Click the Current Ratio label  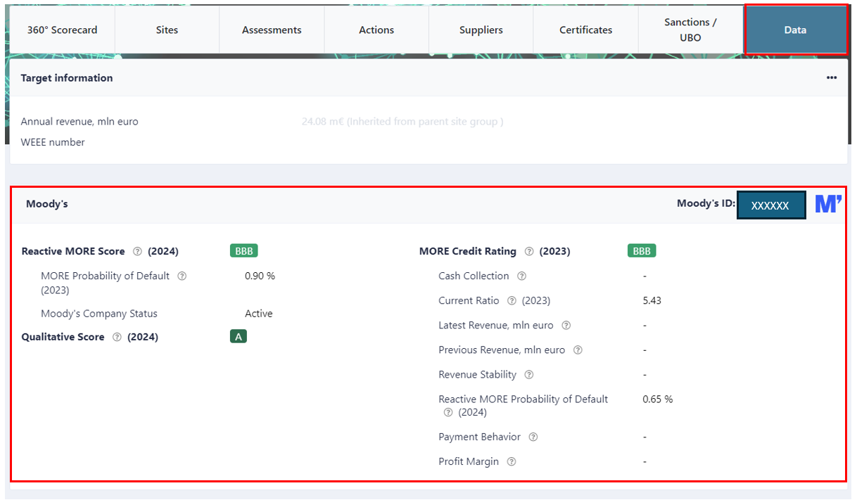click(x=469, y=300)
